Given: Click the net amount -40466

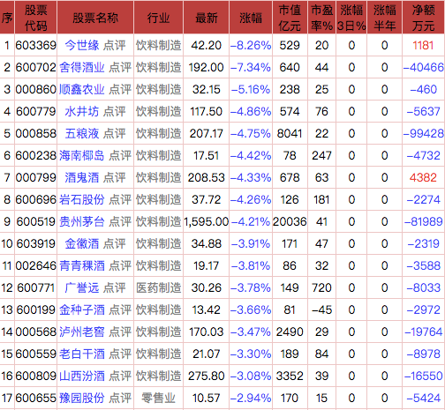Looking at the screenshot, I should coord(423,67).
